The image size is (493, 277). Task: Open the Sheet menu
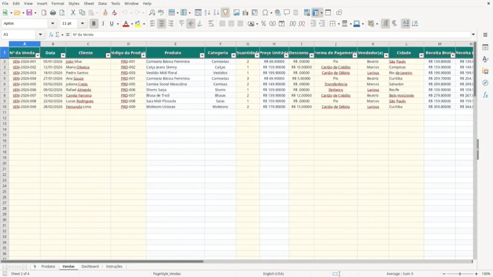[89, 3]
